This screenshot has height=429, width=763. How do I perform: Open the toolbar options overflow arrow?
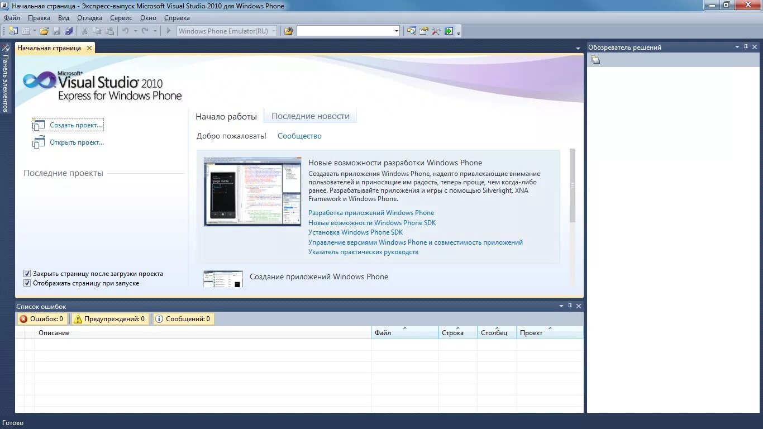(459, 32)
